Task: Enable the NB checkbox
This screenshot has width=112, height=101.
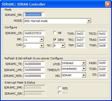Action: click(x=55, y=33)
